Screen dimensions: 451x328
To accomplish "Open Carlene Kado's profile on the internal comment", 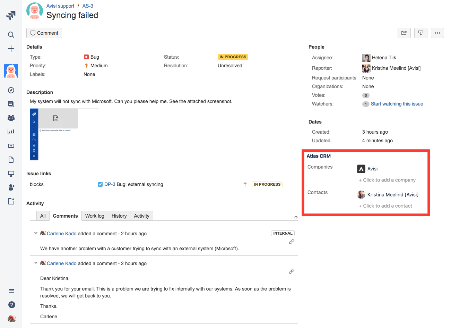I will [62, 234].
